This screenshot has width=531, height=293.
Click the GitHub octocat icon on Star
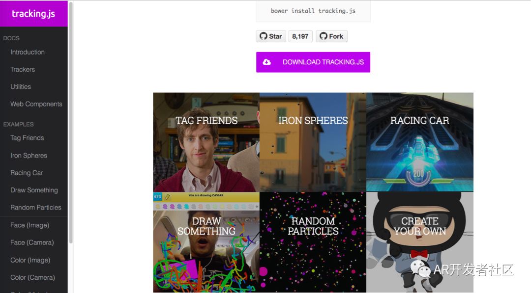tap(264, 36)
